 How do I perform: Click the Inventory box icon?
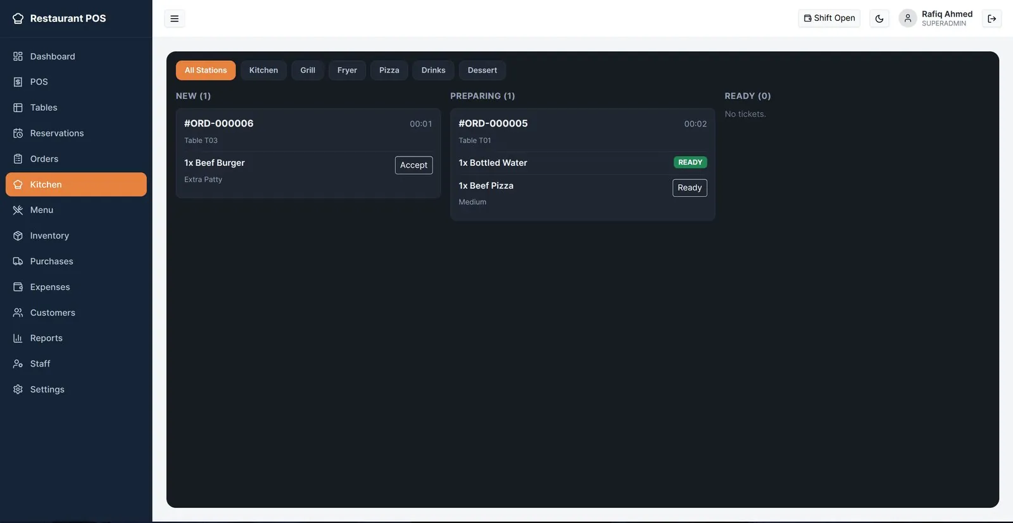pos(18,236)
